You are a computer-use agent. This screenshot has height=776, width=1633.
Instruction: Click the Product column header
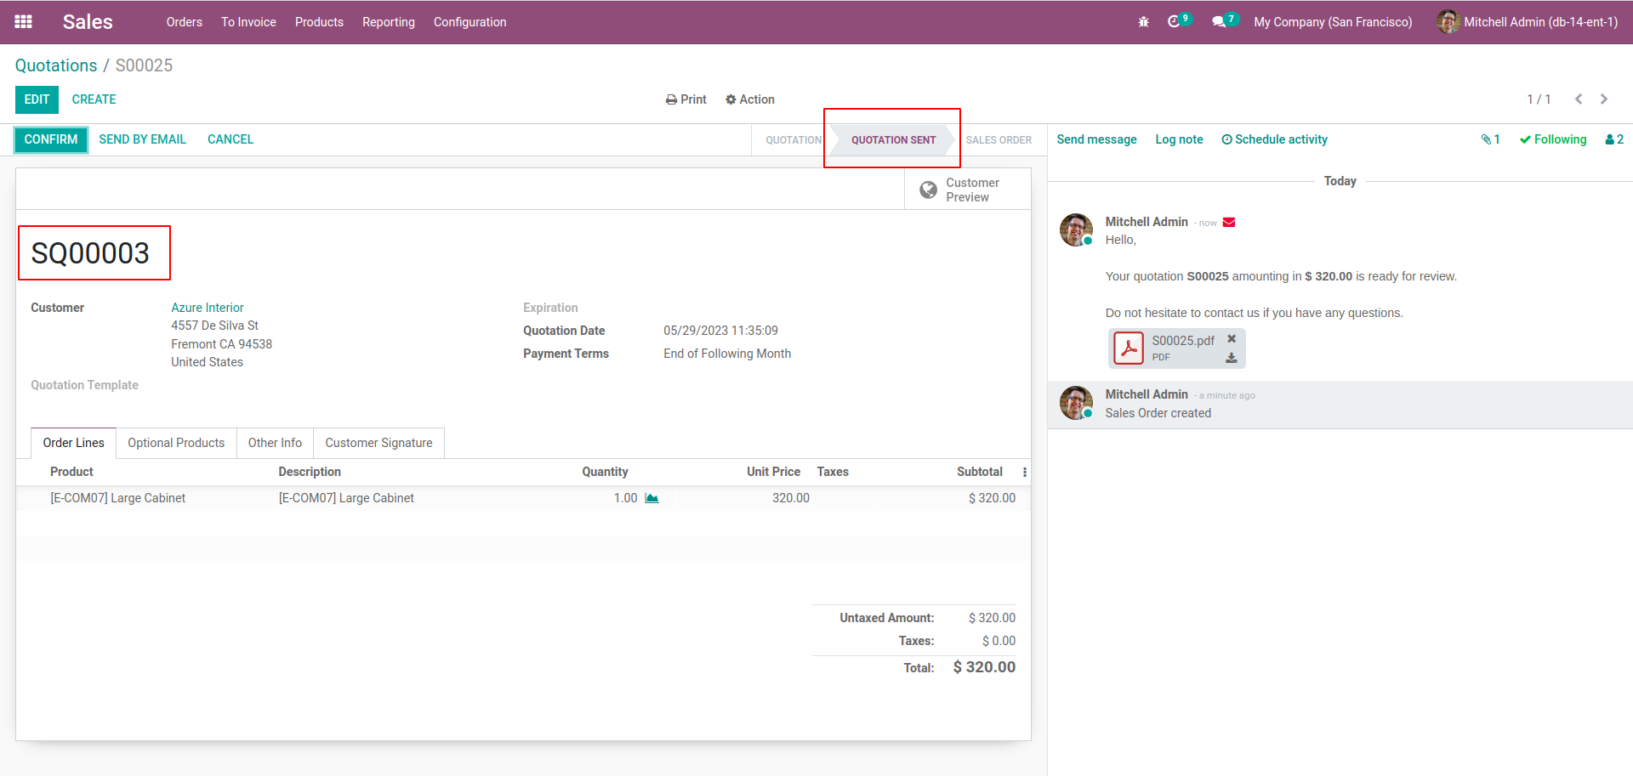[71, 472]
